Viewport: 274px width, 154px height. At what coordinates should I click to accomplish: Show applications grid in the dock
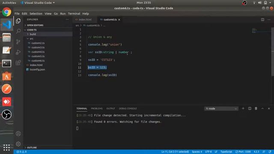coord(7,148)
